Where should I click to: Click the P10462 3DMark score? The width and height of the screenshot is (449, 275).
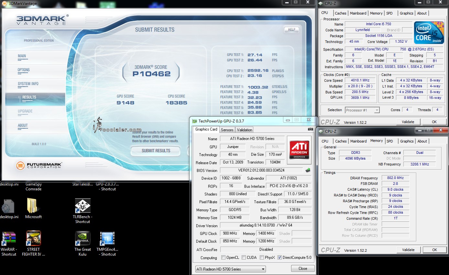(x=151, y=74)
